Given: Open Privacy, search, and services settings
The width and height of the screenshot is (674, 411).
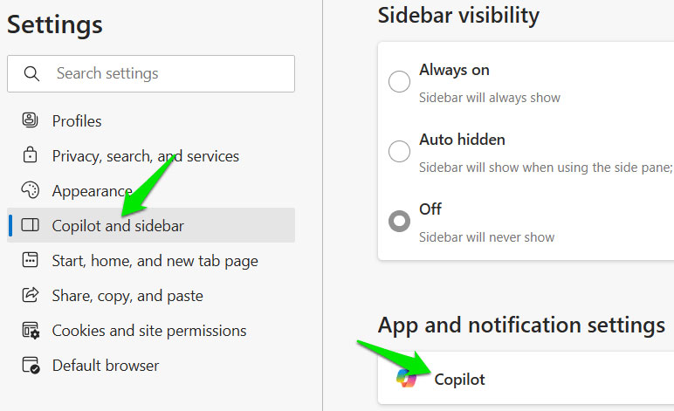Looking at the screenshot, I should point(146,156).
